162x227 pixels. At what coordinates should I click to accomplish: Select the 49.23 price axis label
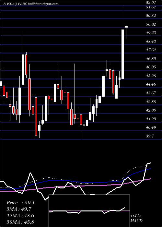pos(151,33)
